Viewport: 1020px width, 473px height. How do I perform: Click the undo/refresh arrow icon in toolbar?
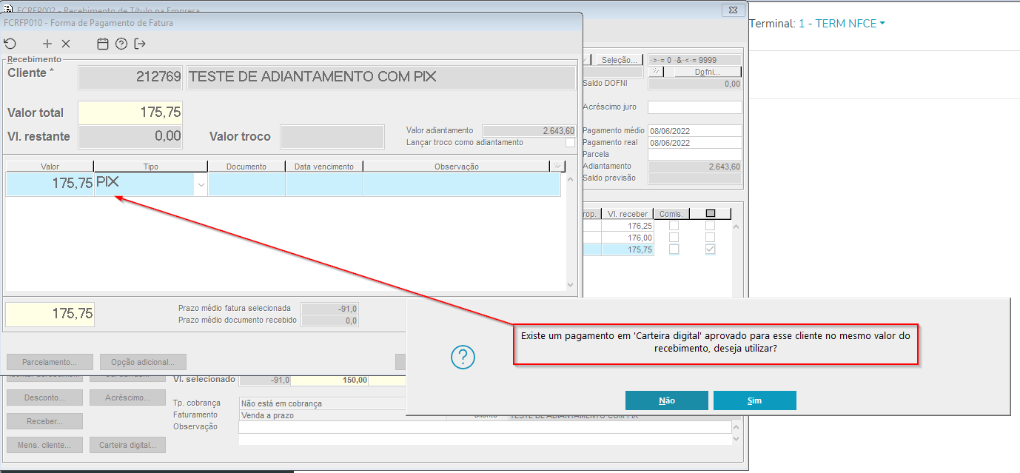(10, 44)
